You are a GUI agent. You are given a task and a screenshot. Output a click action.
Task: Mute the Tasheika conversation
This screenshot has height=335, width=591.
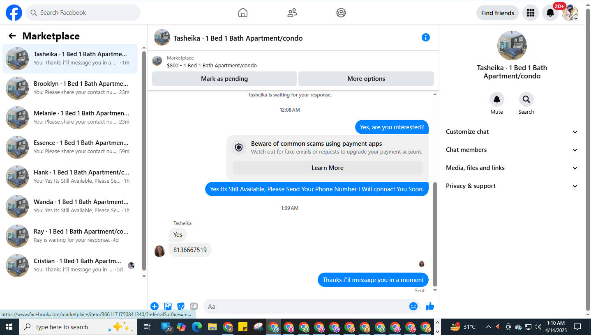pyautogui.click(x=496, y=99)
